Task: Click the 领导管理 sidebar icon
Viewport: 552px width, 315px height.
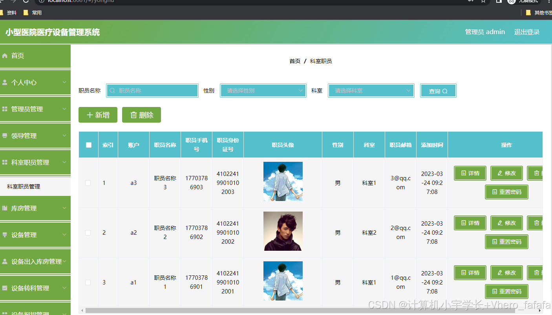Action: (x=5, y=136)
